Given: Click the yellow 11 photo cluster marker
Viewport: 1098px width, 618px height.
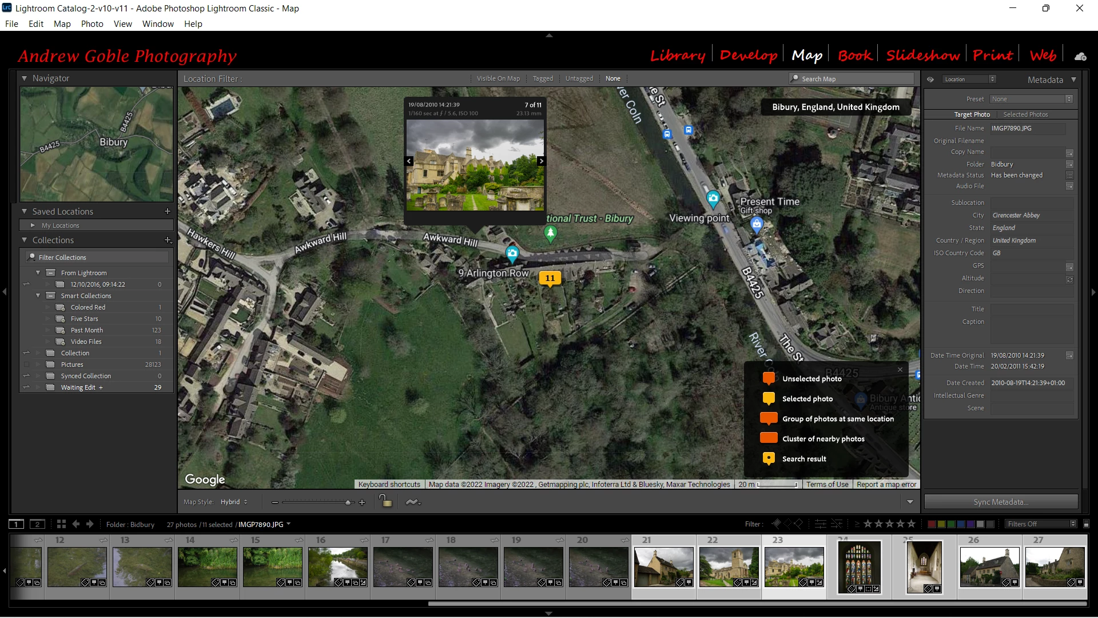Looking at the screenshot, I should 550,279.
